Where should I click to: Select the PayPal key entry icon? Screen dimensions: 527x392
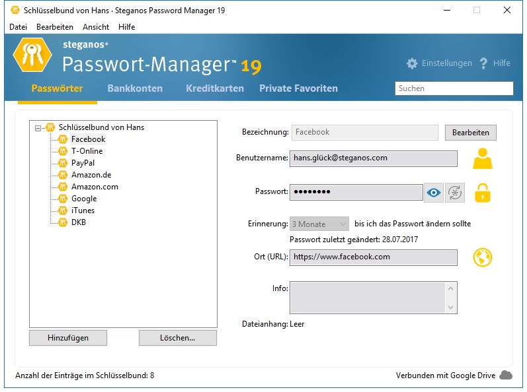[63, 163]
